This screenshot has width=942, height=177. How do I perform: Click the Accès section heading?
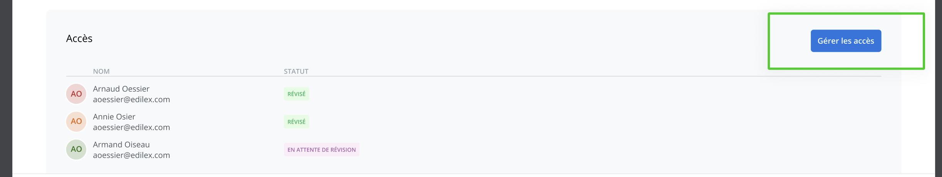79,39
